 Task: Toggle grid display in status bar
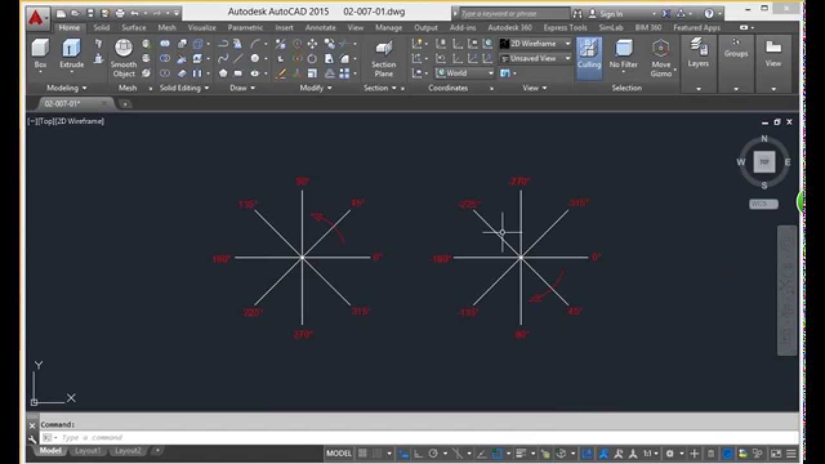point(363,453)
